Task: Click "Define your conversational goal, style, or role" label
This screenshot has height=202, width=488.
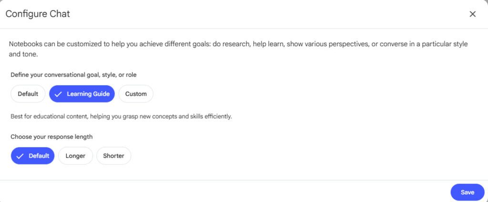Action: click(77, 75)
